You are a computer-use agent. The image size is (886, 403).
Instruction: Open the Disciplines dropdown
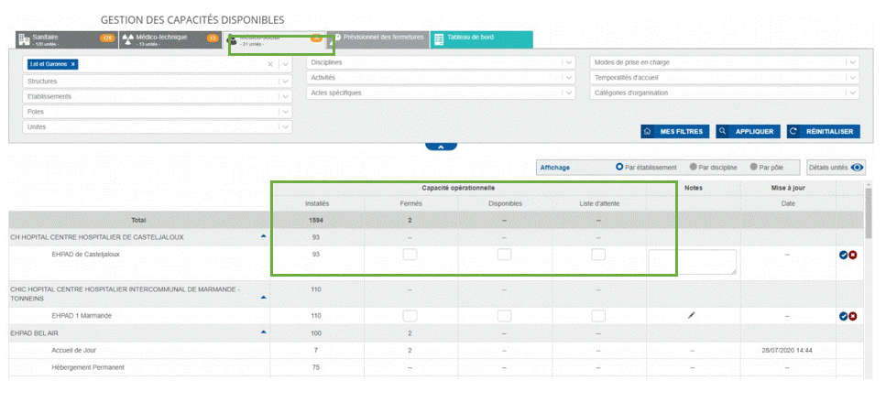coord(441,62)
